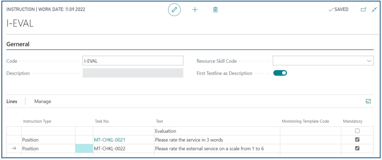Select the 'Please rate the external service' text cell

[217, 148]
